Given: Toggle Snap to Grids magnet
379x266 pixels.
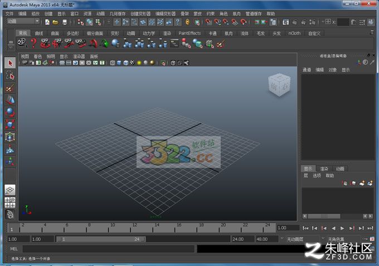Looking at the screenshot, I should pos(208,22).
